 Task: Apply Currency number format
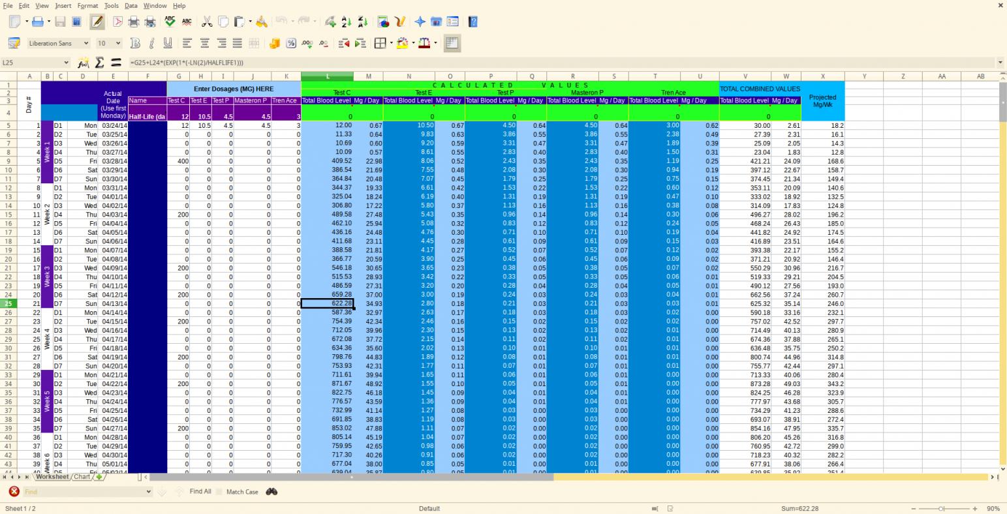pyautogui.click(x=275, y=43)
